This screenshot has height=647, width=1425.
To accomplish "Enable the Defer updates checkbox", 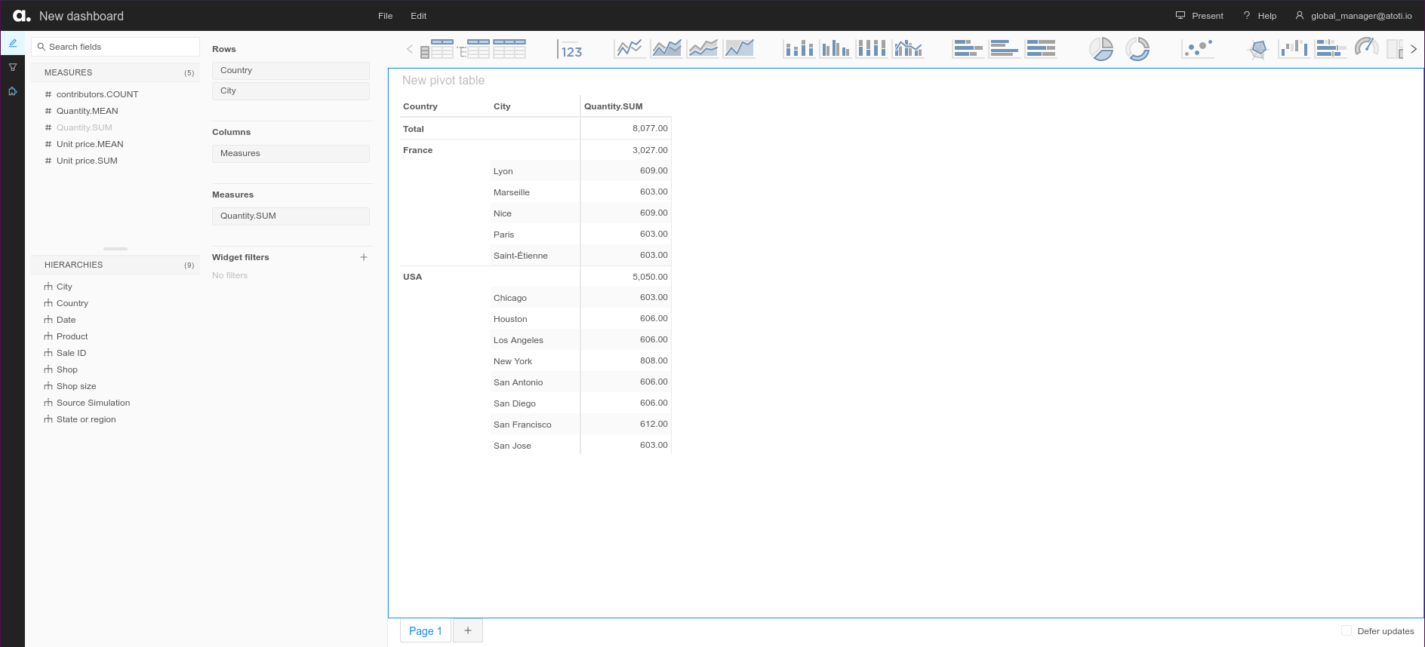I will [1347, 631].
